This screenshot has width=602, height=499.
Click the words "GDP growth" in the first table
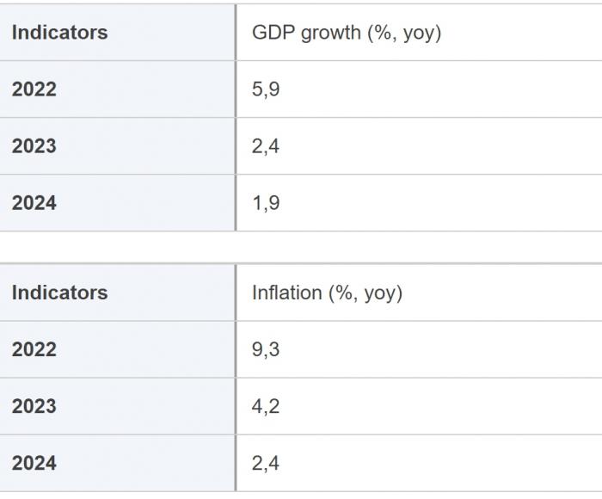click(305, 33)
